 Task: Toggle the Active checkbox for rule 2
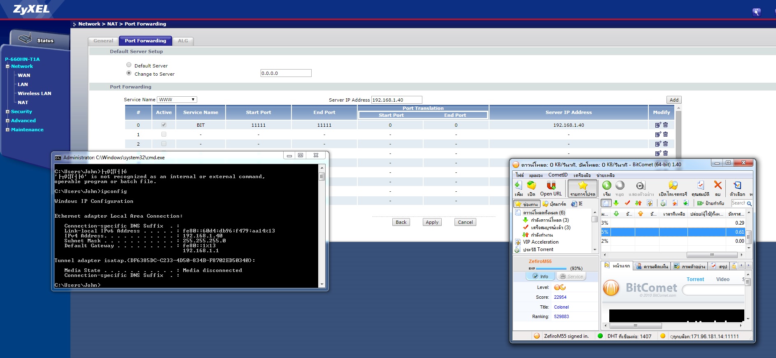pos(164,144)
